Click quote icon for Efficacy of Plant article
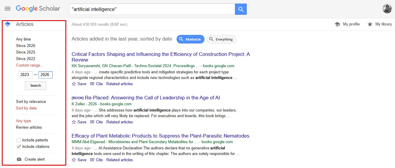The height and width of the screenshot is (168, 395). (x=92, y=160)
